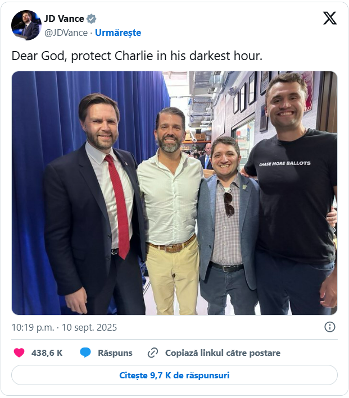Open the info circle icon
Viewport: 349px width, 398px height.
point(330,327)
